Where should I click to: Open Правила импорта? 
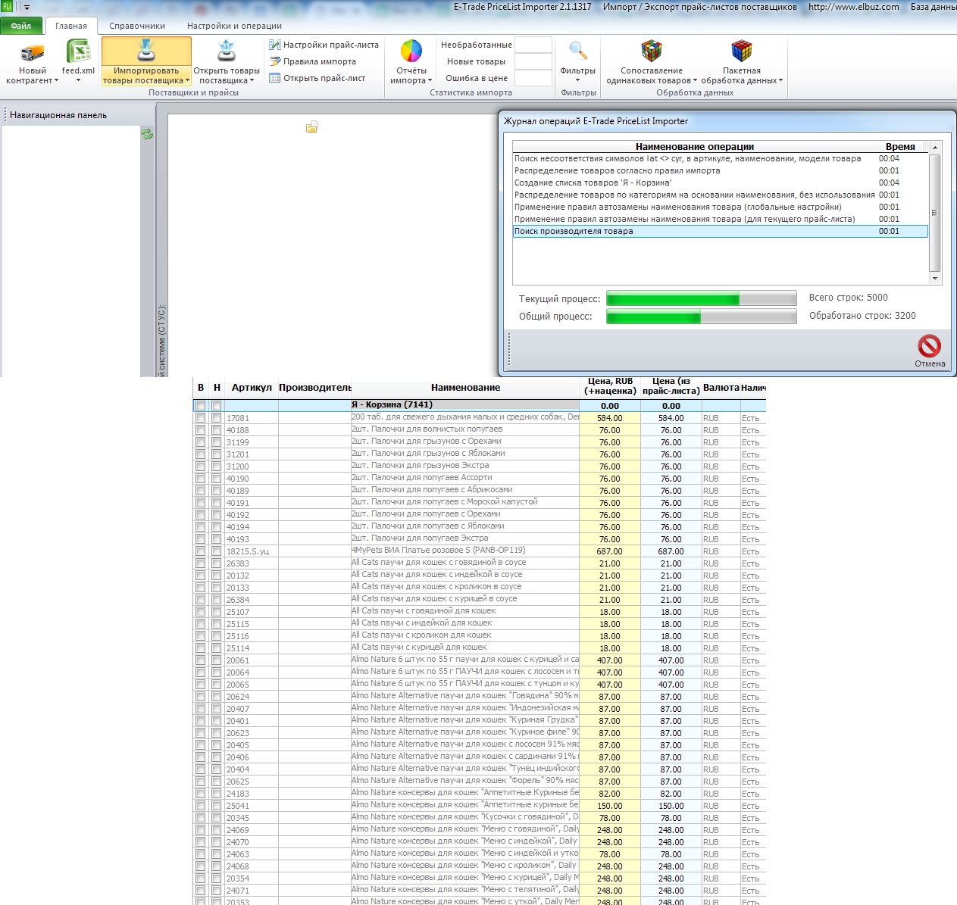312,61
